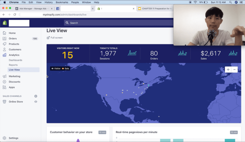
Task: View the online store via eye icon
Action: click(x=36, y=102)
